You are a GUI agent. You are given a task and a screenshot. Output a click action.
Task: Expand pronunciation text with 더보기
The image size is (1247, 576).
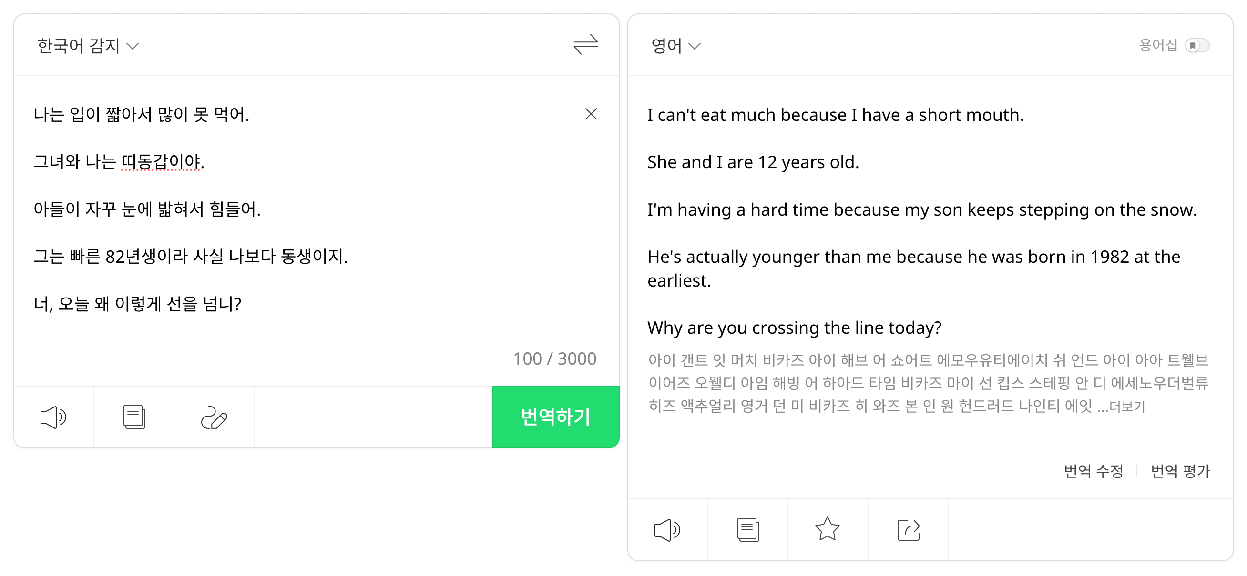tap(1127, 406)
